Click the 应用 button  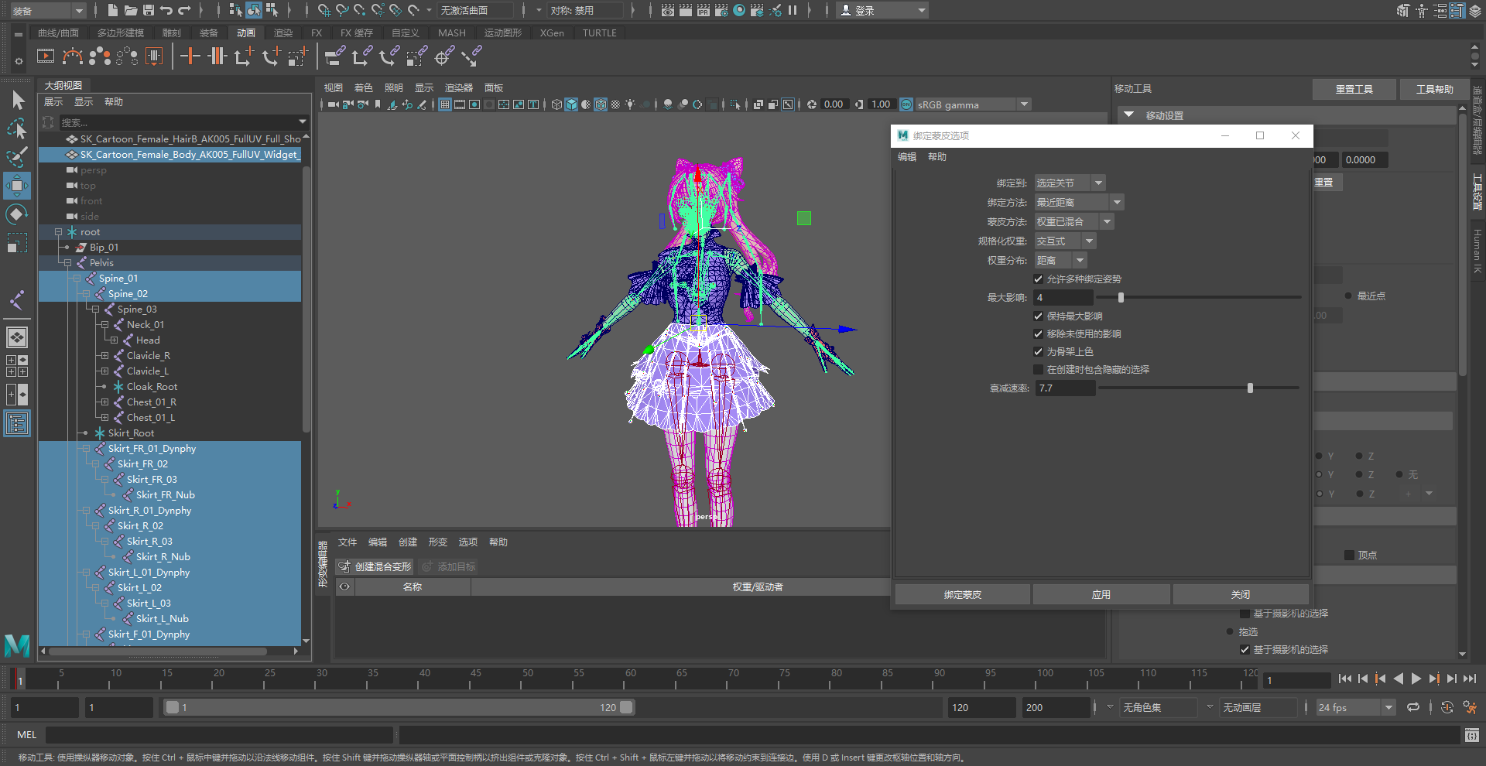[x=1101, y=595]
